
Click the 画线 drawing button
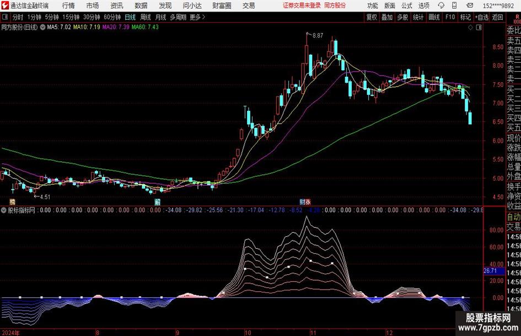coord(434,17)
